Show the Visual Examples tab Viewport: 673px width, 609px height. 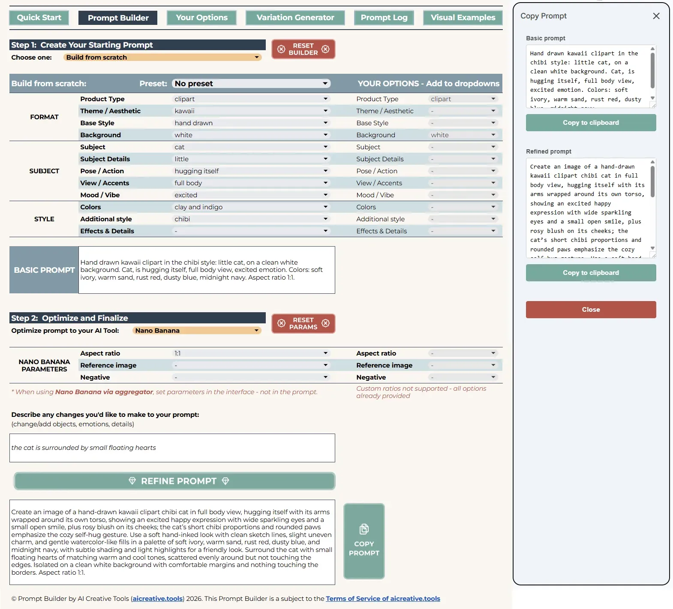[x=463, y=18]
